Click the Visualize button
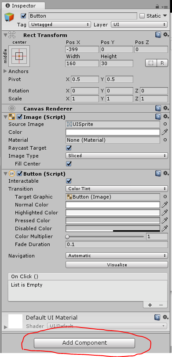This screenshot has width=172, height=357. [117, 265]
